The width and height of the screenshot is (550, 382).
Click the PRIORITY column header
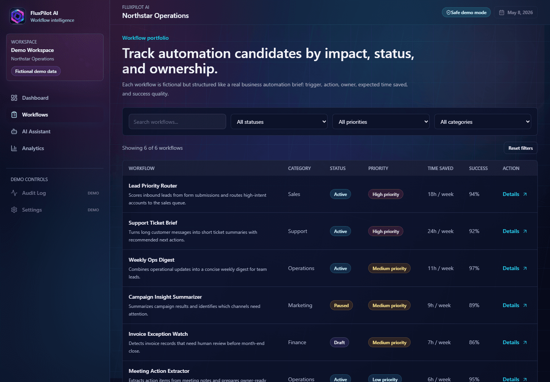pyautogui.click(x=378, y=168)
